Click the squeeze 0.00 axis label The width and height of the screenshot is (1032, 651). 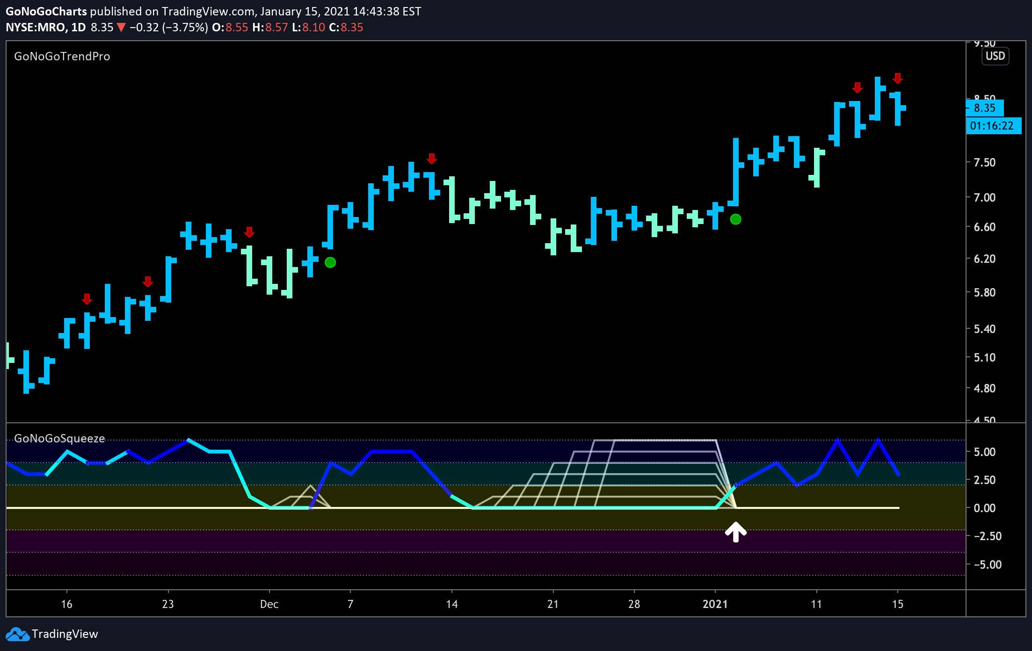point(985,508)
